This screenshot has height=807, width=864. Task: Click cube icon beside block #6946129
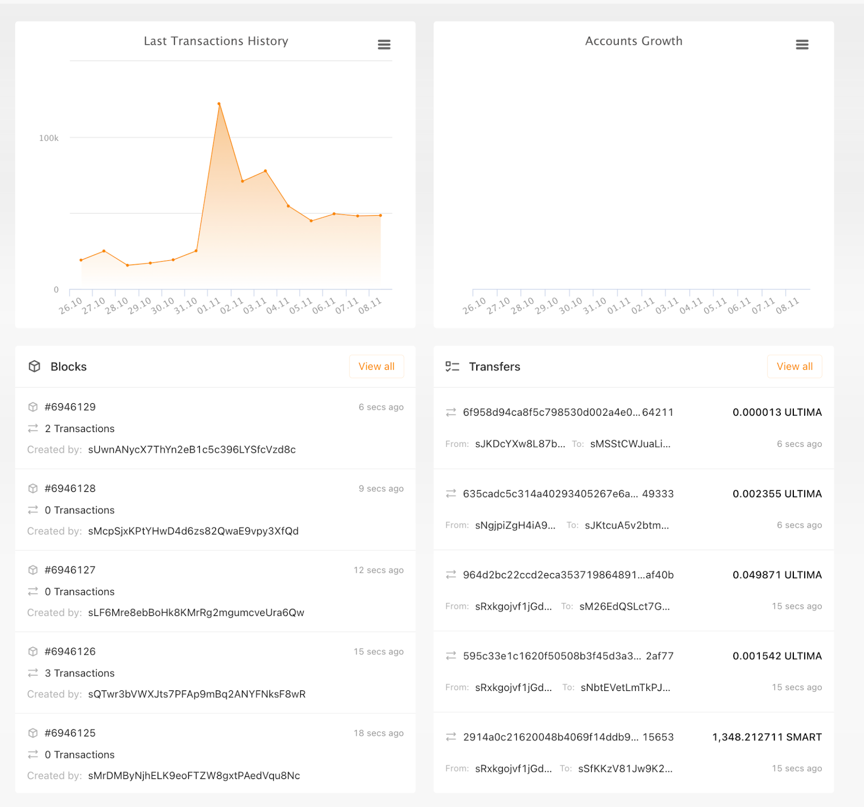33,407
